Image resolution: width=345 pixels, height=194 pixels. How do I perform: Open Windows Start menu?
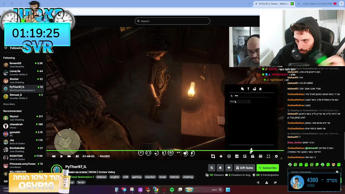pos(228,190)
